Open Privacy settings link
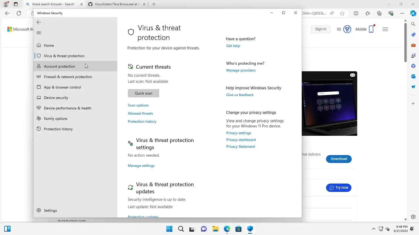Viewport: 419px width, 235px height. pyautogui.click(x=239, y=133)
